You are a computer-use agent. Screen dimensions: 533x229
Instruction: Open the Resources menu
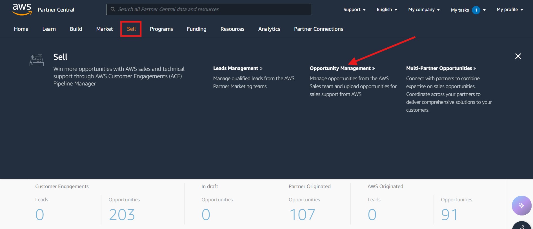pos(232,29)
